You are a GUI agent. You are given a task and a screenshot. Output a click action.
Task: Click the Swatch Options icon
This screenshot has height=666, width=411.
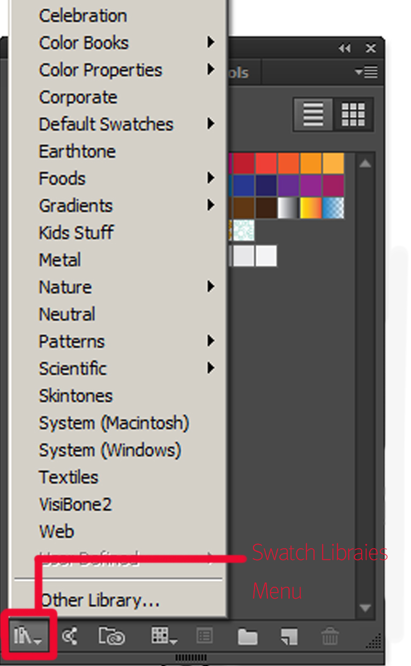(204, 637)
